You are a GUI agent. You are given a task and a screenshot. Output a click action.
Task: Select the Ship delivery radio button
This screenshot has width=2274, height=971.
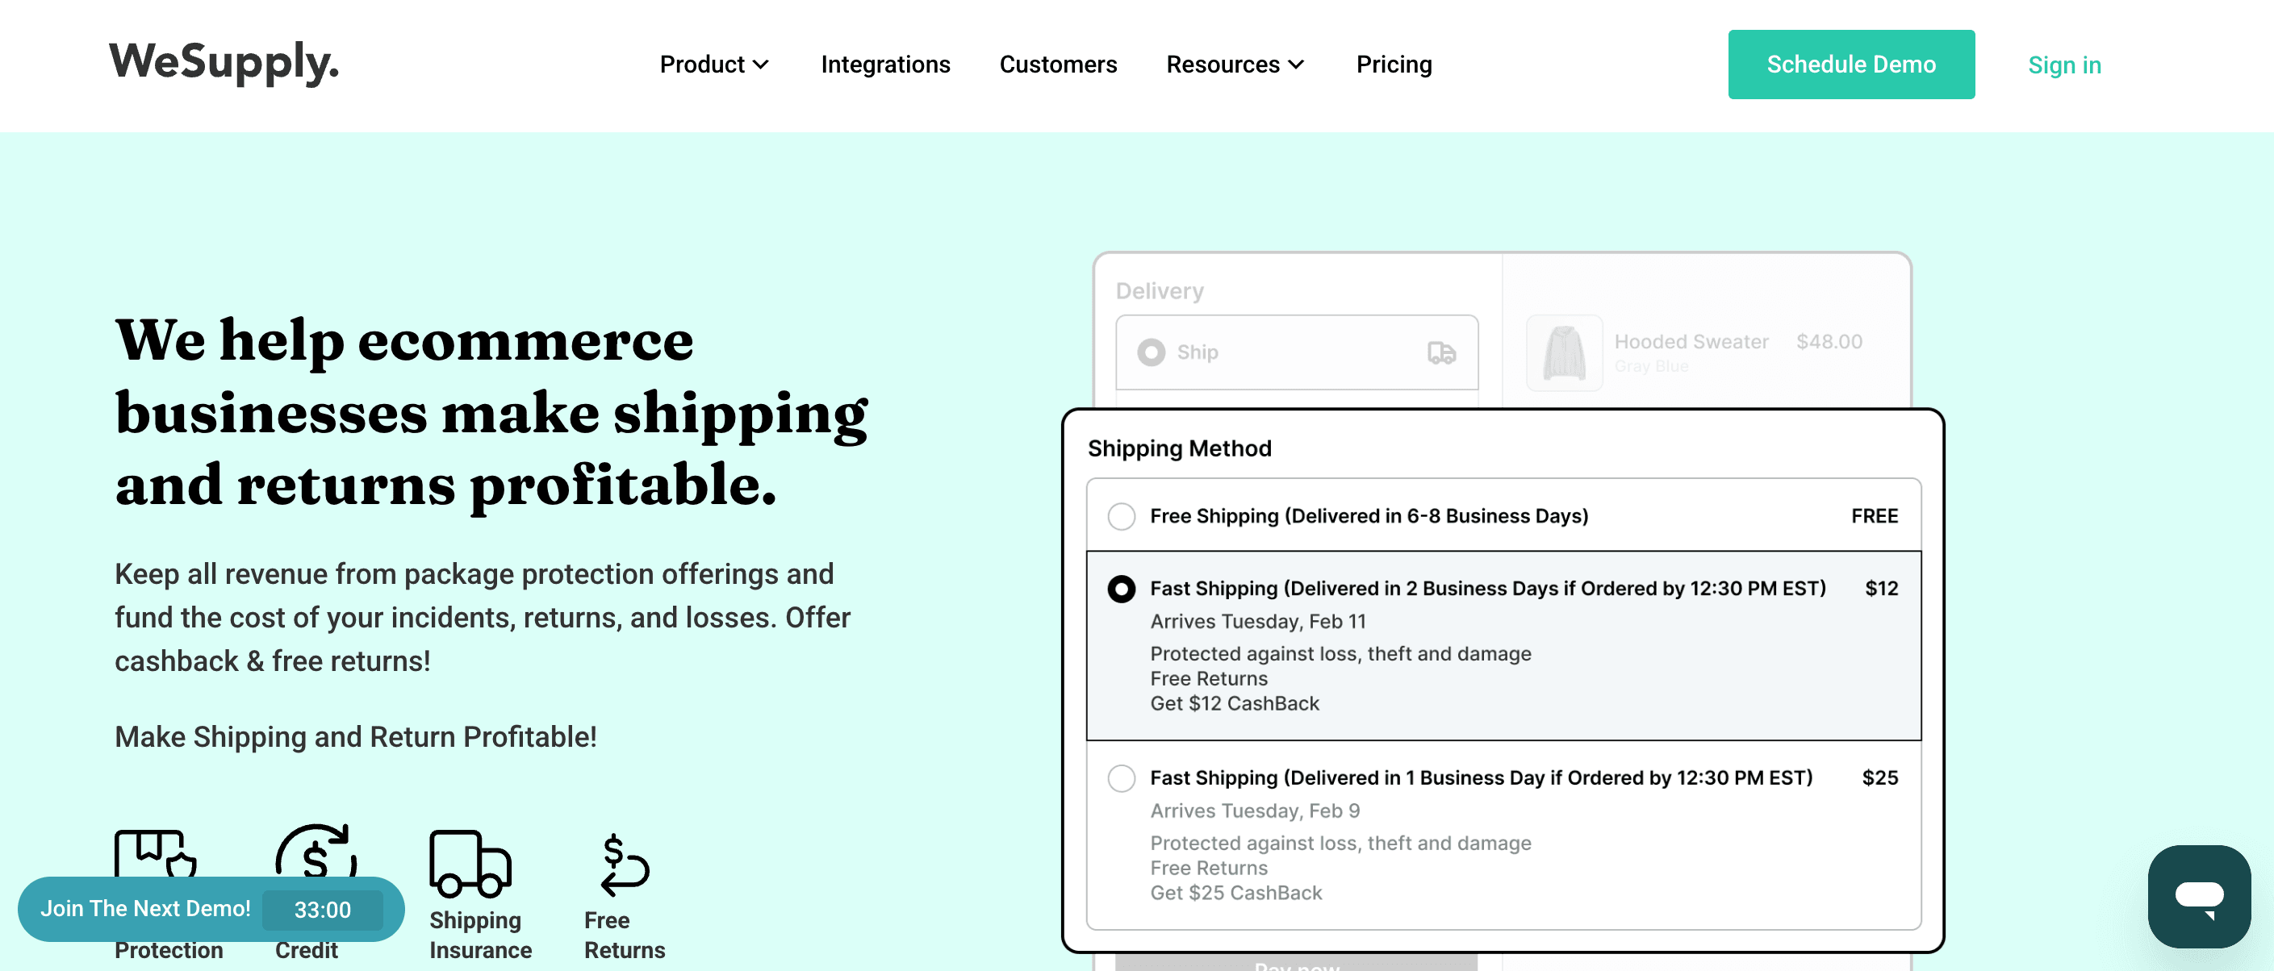coord(1150,352)
